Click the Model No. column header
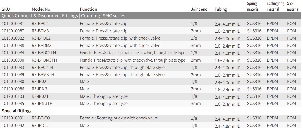 pos(41,9)
